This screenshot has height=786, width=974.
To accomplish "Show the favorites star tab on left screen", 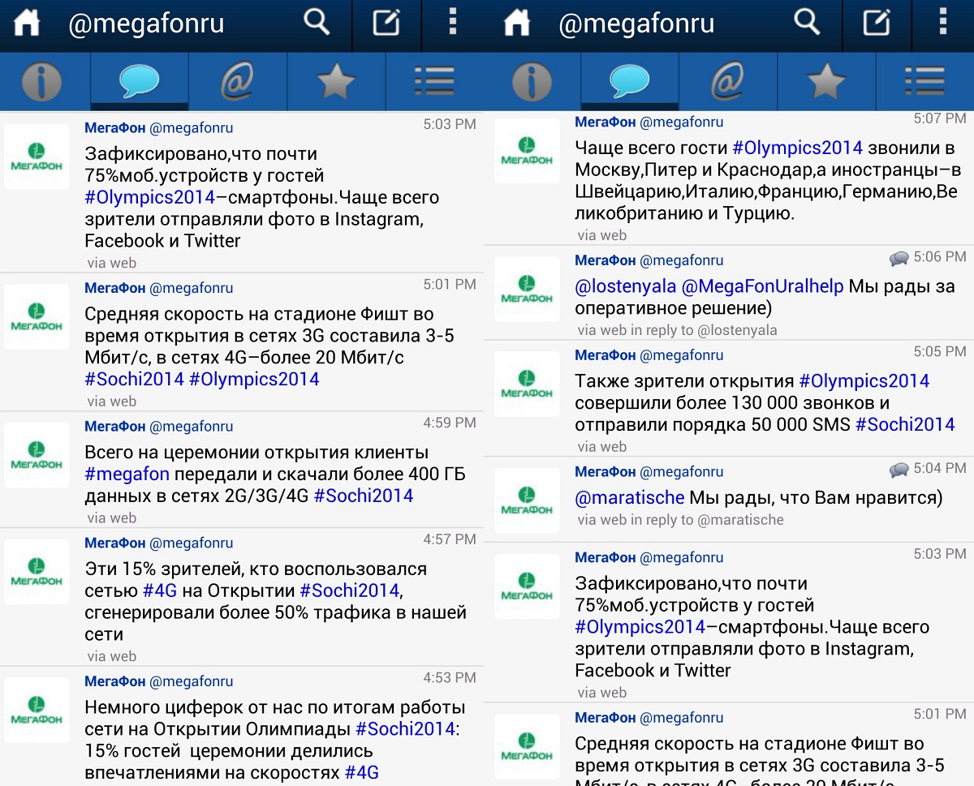I will coord(336,81).
